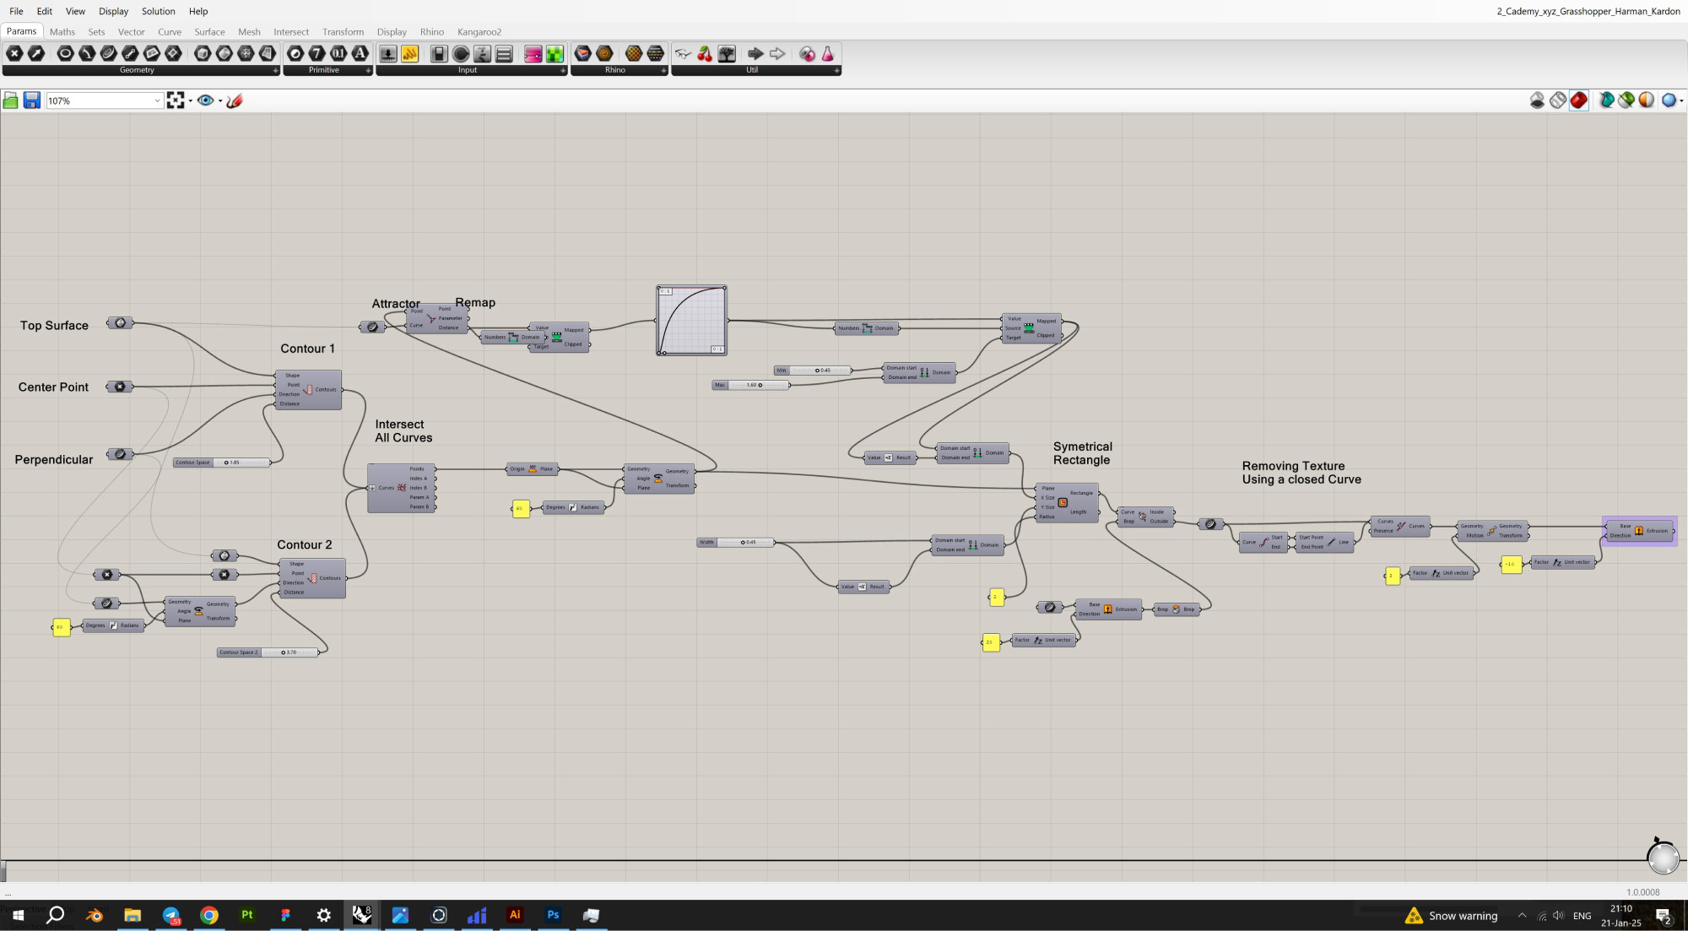This screenshot has height=931, width=1688.
Task: Toggle shaded red preview mode
Action: (1578, 100)
